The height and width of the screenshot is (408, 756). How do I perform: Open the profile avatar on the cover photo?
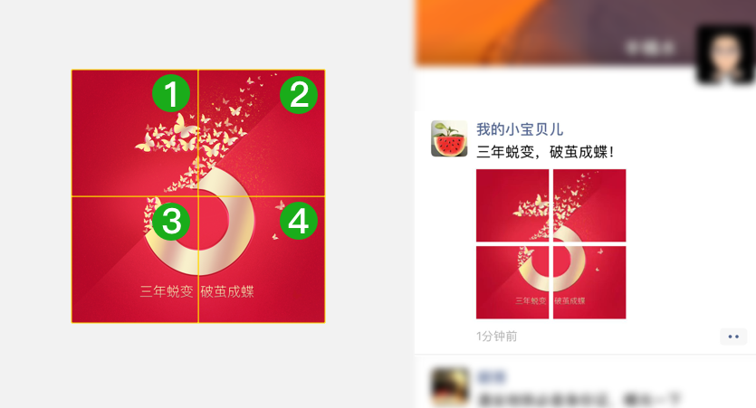(725, 54)
